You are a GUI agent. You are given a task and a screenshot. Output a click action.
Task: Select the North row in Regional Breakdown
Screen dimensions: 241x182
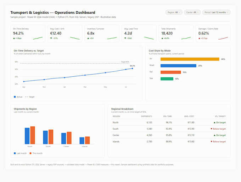169,122
